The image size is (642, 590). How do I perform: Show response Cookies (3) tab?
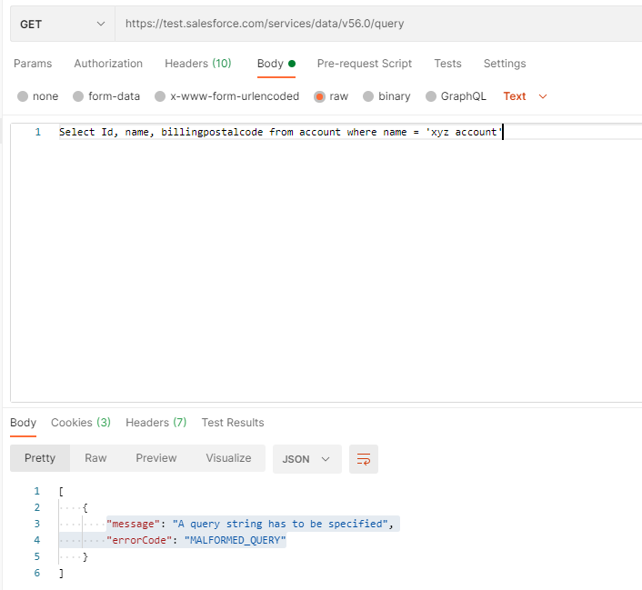[81, 423]
